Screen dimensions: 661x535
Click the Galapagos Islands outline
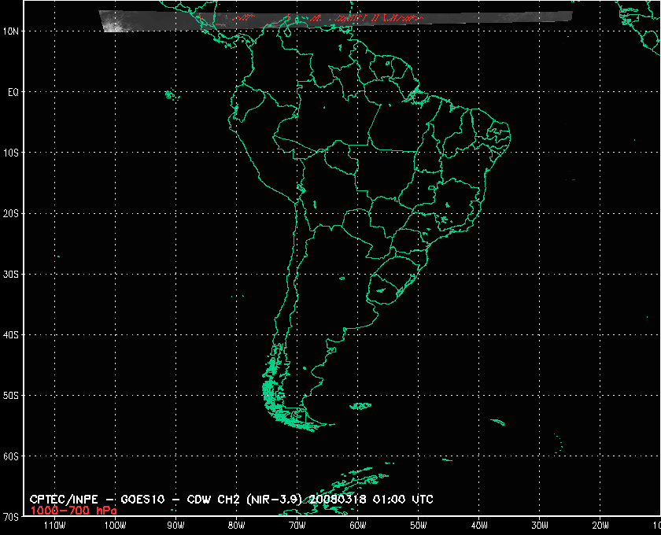click(x=172, y=94)
